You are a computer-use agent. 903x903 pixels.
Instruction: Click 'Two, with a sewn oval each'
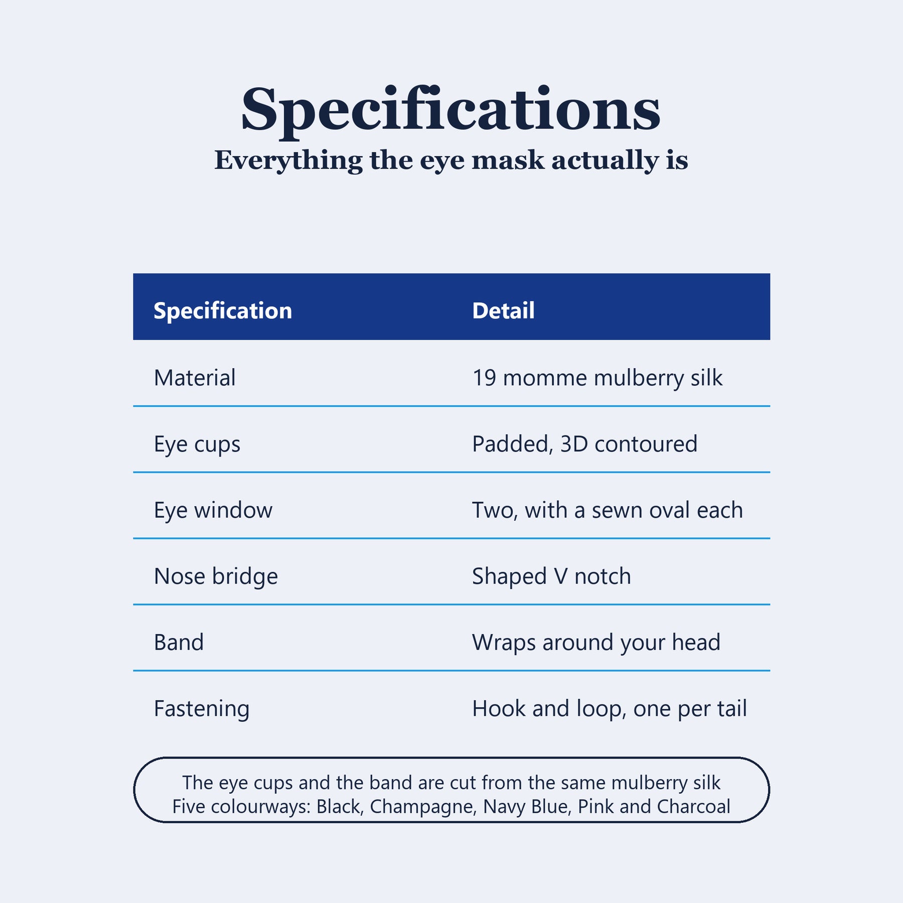[x=608, y=510]
